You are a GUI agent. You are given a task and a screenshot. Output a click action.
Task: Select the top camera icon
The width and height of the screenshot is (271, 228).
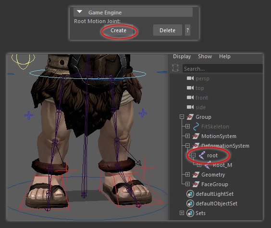pos(190,88)
